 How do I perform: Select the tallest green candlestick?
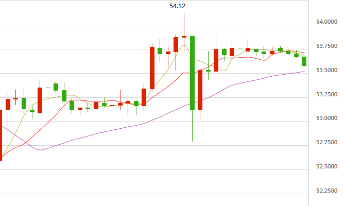(192, 72)
